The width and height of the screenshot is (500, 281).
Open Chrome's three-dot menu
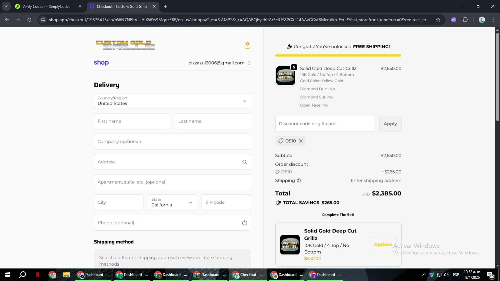(x=493, y=20)
